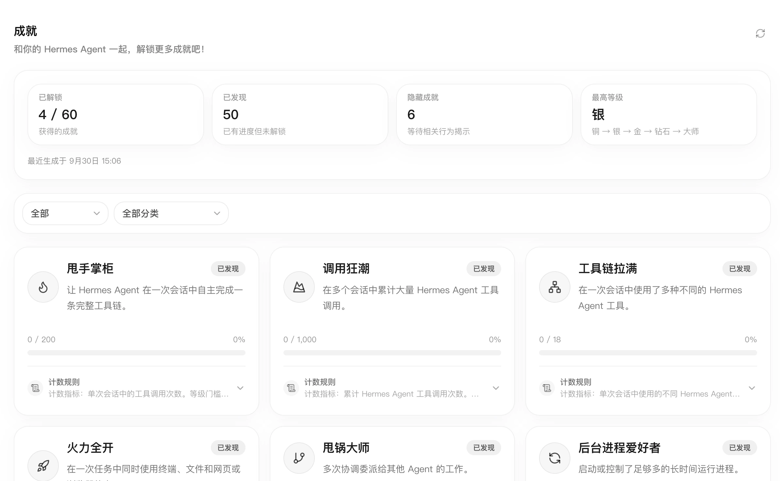
Task: Open the 全部 status filter dropdown
Action: point(65,213)
